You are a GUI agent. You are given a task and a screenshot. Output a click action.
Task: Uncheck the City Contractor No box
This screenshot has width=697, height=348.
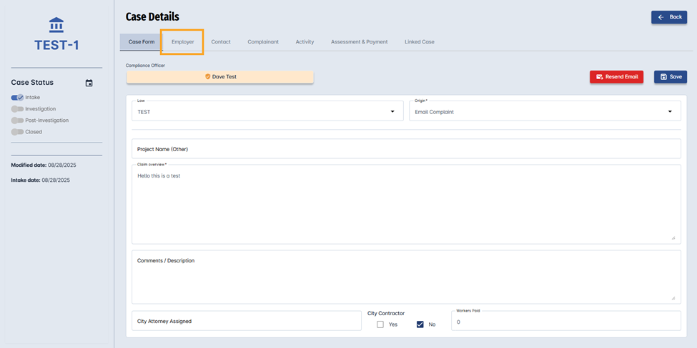point(420,324)
